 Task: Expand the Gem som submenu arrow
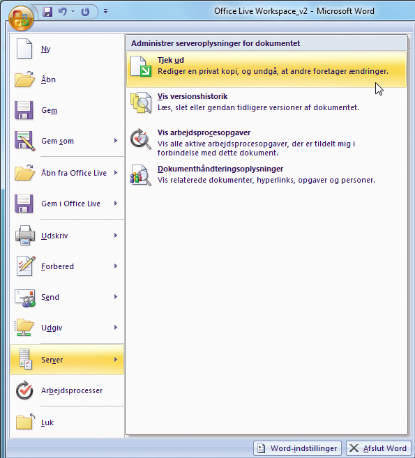pos(116,141)
